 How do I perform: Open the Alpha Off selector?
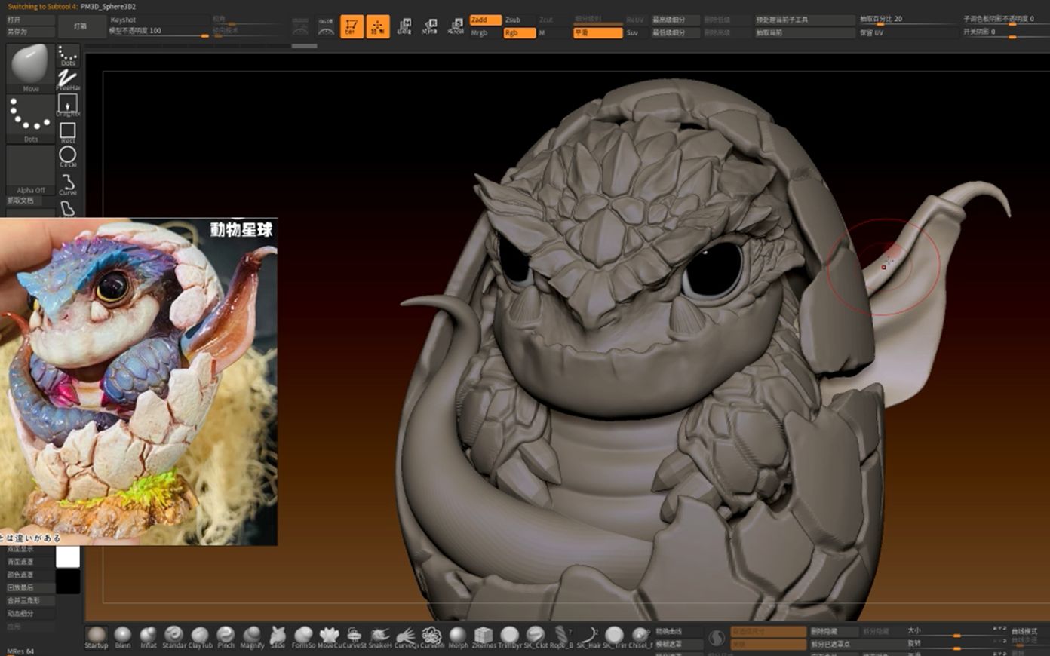click(30, 167)
